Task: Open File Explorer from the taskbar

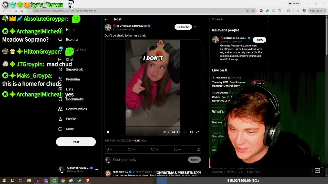Action: click(29, 181)
